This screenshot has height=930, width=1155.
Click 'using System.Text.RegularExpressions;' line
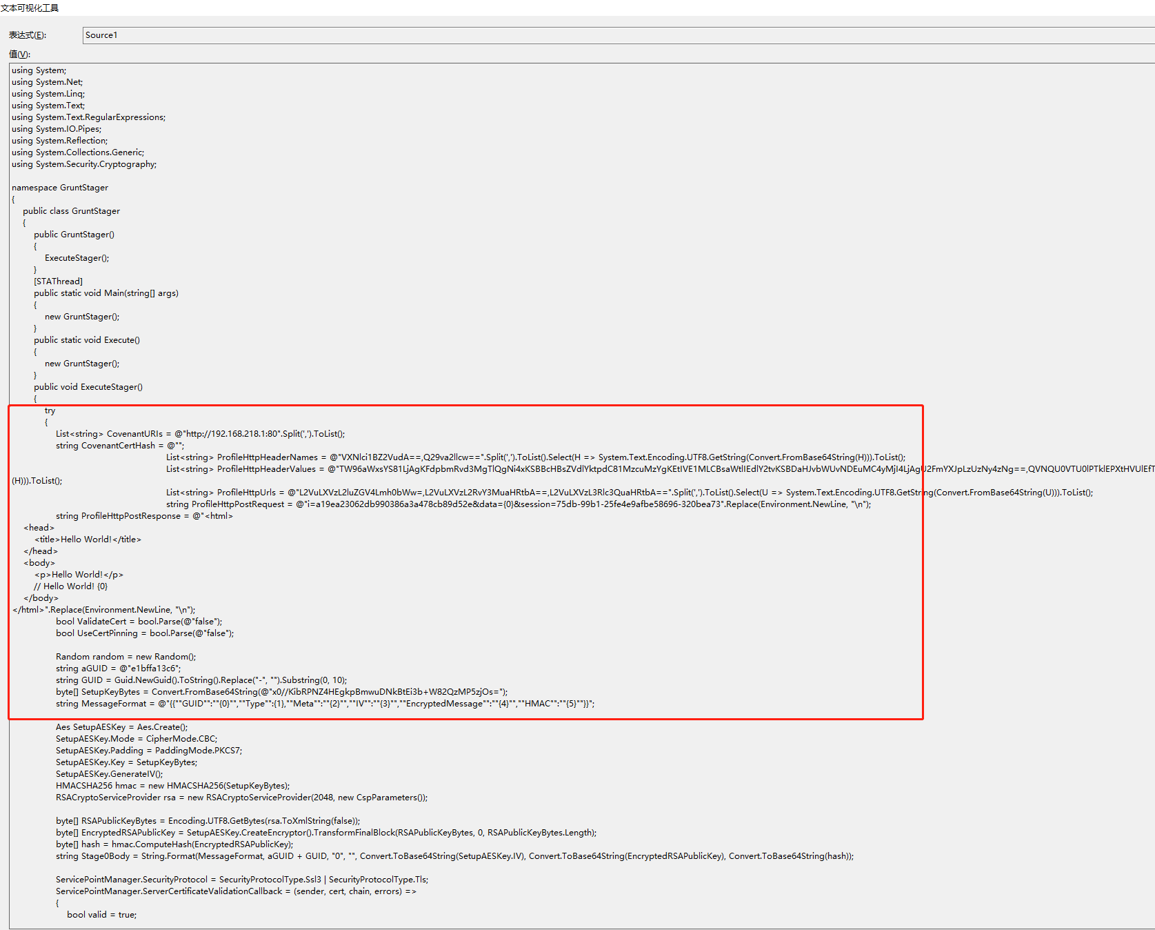coord(89,117)
